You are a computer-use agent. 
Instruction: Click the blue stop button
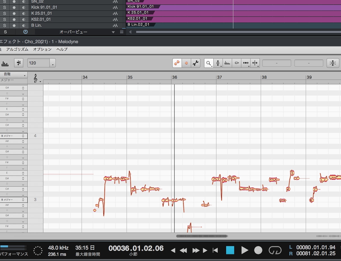230,250
